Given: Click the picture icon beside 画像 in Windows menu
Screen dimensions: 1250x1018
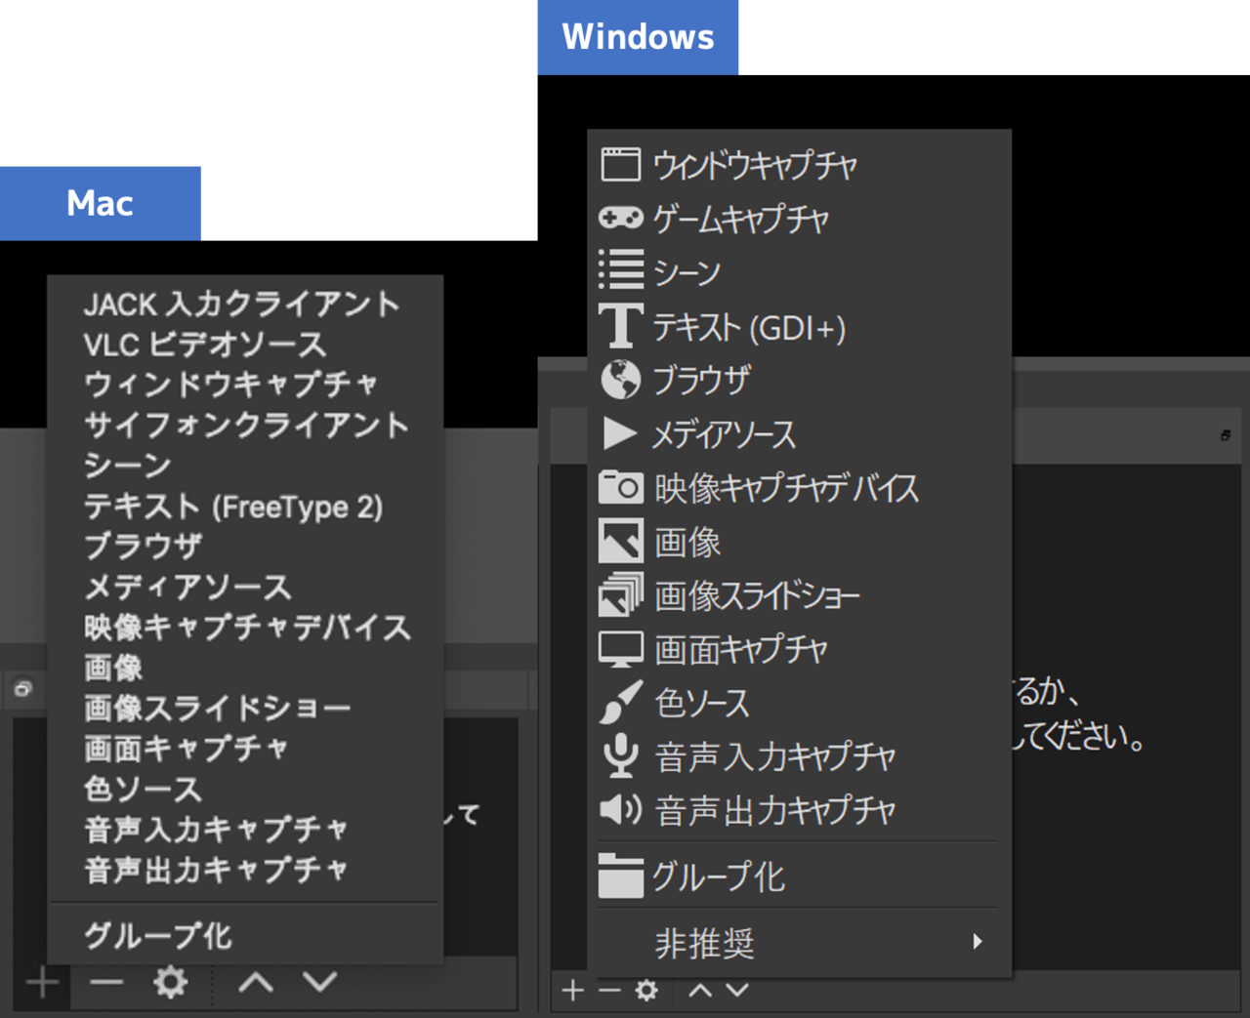Looking at the screenshot, I should coord(620,541).
